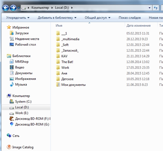This screenshot has width=163, height=151.
Task: Click date 05.02.2015 11:31
Action: (138, 33)
